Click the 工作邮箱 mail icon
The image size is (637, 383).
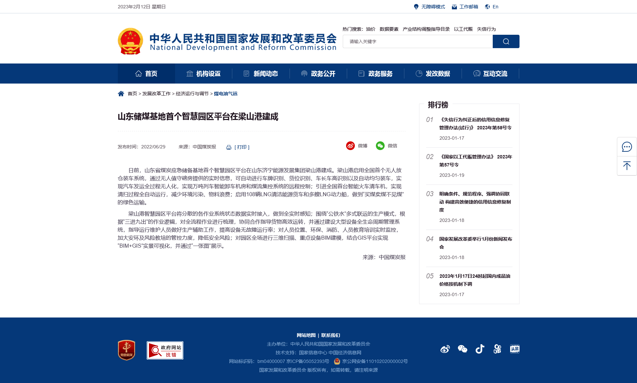[x=454, y=7]
